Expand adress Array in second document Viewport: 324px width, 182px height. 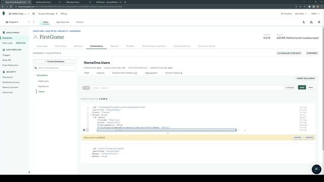click(x=91, y=156)
